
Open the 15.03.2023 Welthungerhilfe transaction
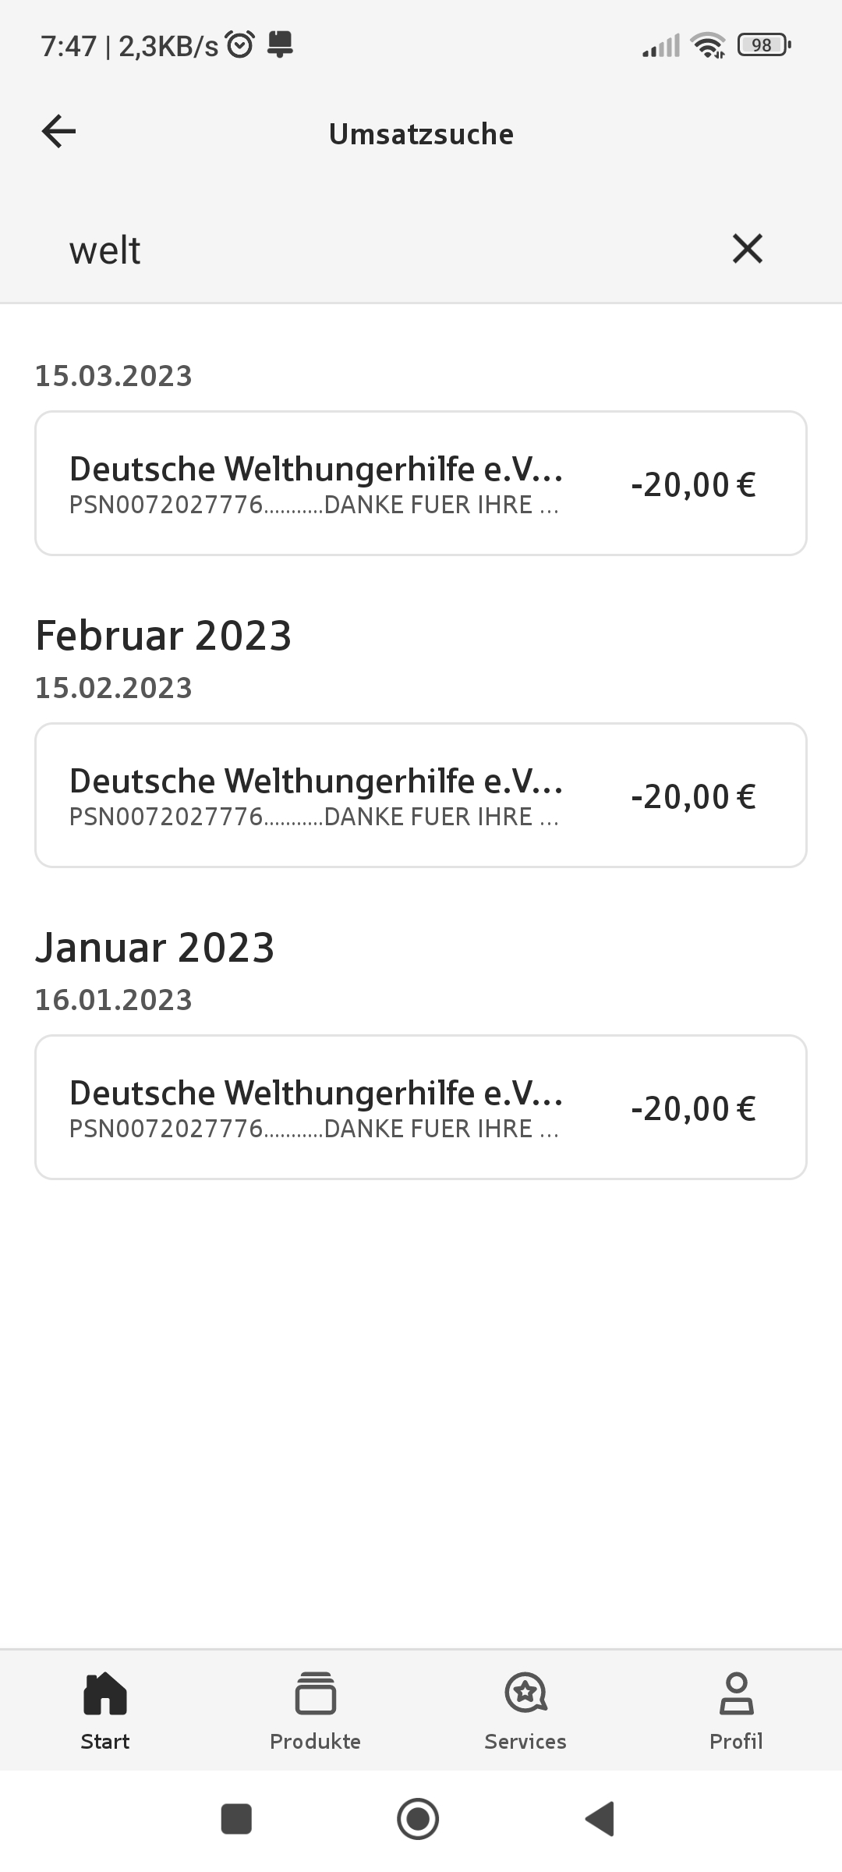421,484
